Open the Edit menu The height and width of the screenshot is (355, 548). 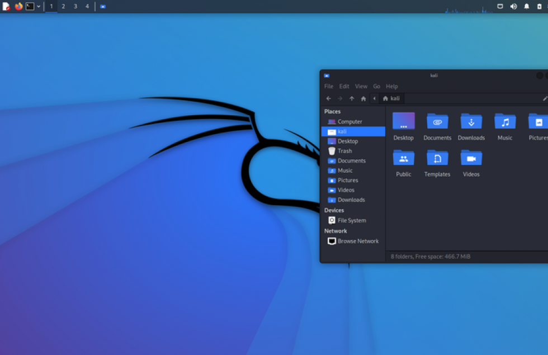(x=344, y=86)
